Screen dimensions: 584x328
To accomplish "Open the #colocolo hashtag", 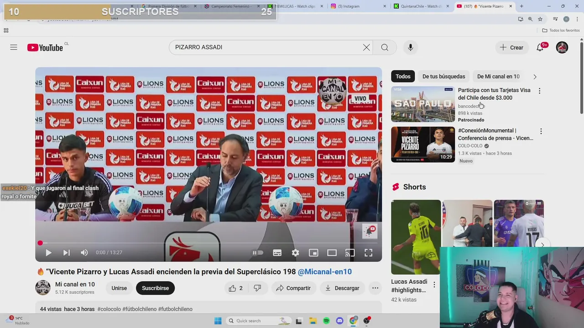I will pyautogui.click(x=109, y=309).
